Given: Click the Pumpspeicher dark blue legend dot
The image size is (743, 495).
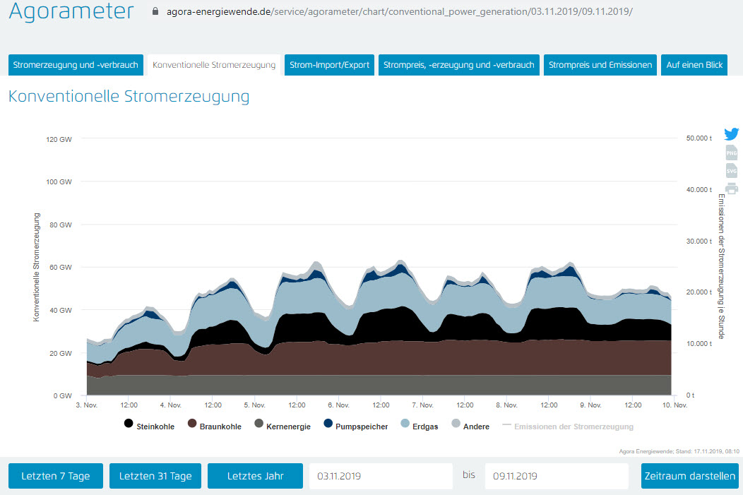Looking at the screenshot, I should pyautogui.click(x=328, y=424).
